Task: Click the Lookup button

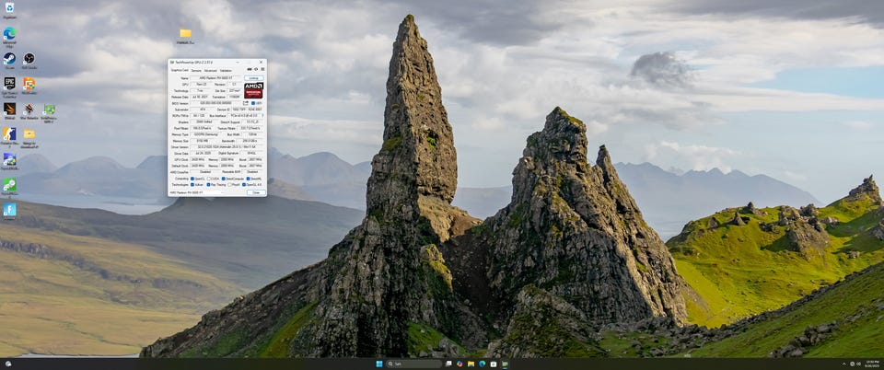Action: pos(253,78)
